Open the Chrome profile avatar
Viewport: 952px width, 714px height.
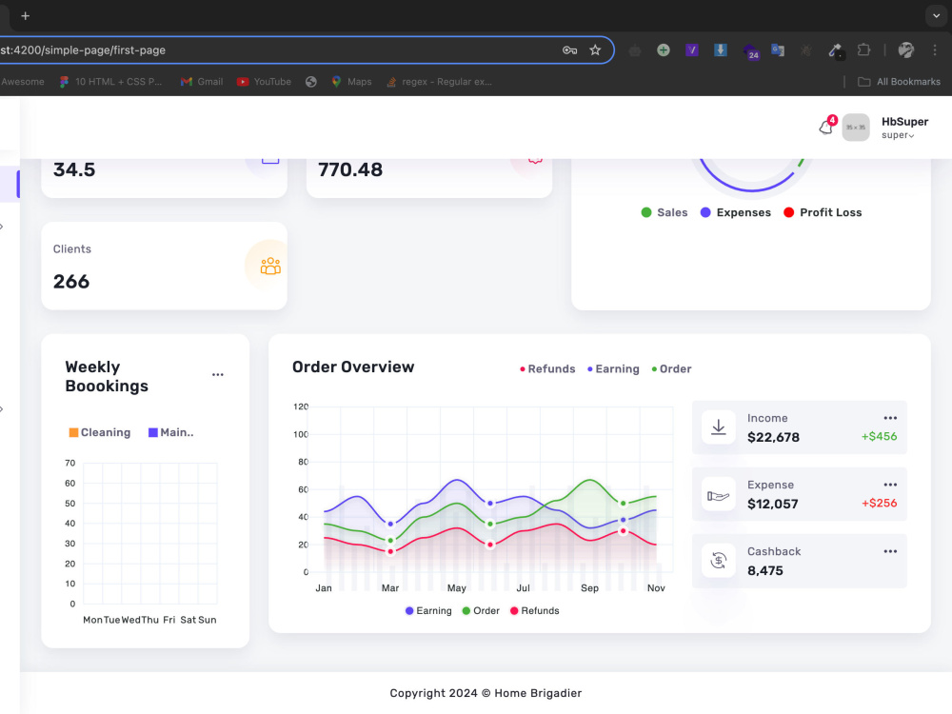click(x=906, y=50)
